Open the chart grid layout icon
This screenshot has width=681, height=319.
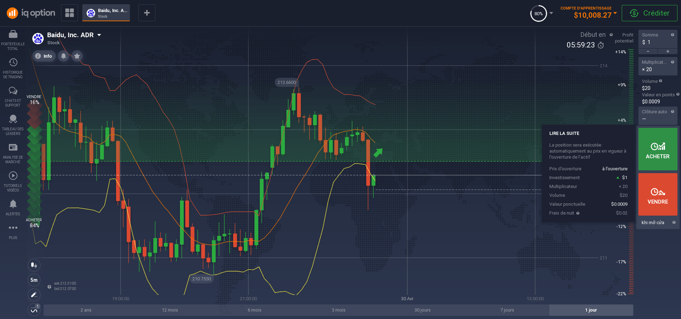click(x=70, y=13)
